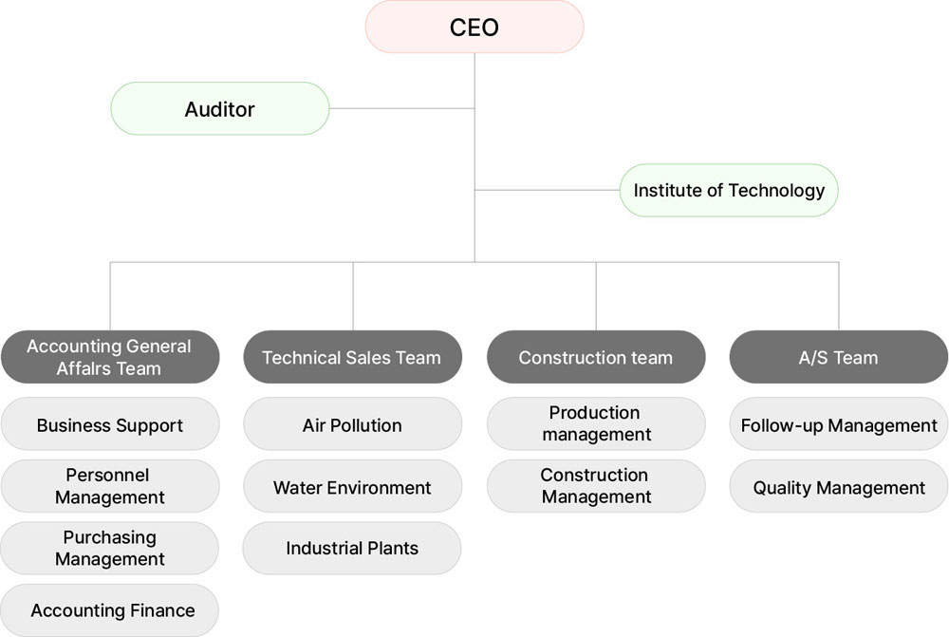Select the Personnel Management box

110,486
